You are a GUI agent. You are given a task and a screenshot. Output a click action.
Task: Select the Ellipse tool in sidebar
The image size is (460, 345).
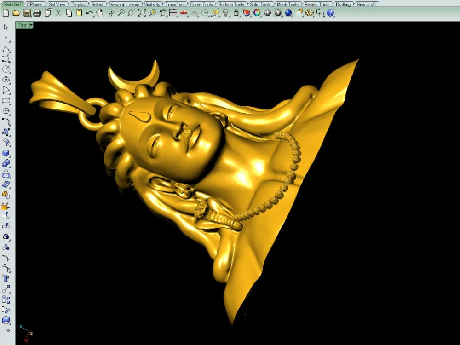tap(6, 80)
